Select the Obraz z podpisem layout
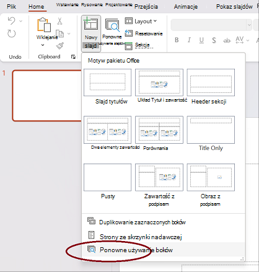This screenshot has width=259, height=272. 211,177
